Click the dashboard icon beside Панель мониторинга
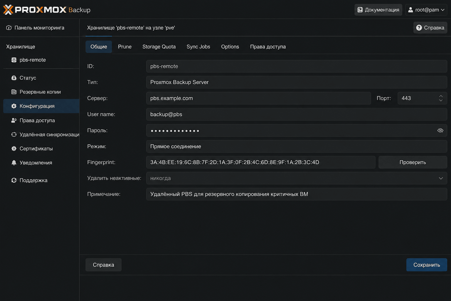This screenshot has height=301, width=451. (x=9, y=28)
